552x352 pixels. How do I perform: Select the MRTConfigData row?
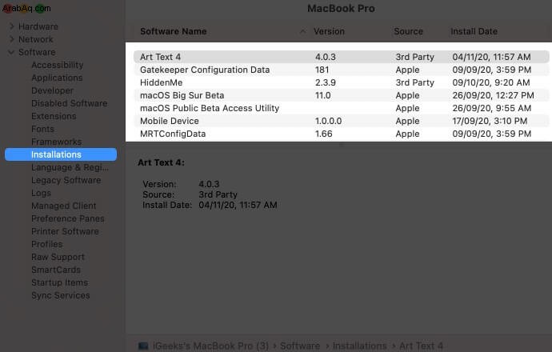point(341,134)
